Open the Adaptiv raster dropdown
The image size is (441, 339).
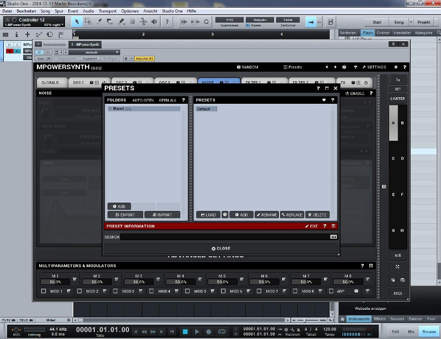click(x=260, y=20)
